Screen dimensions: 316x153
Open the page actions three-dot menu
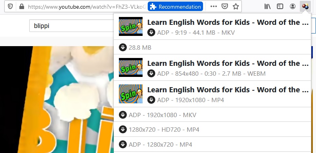point(213,6)
